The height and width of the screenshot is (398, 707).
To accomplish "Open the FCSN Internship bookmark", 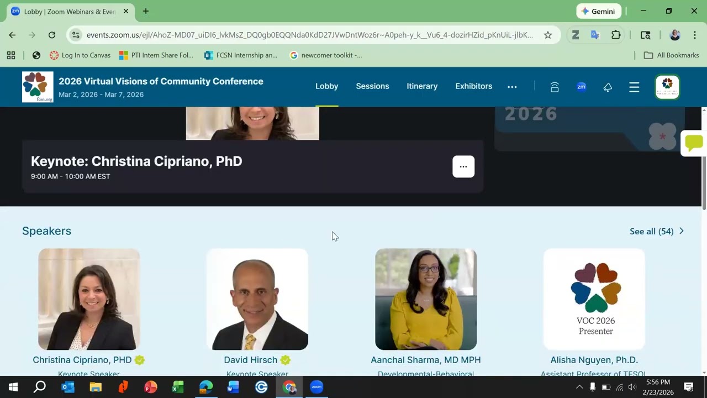I will (x=241, y=55).
